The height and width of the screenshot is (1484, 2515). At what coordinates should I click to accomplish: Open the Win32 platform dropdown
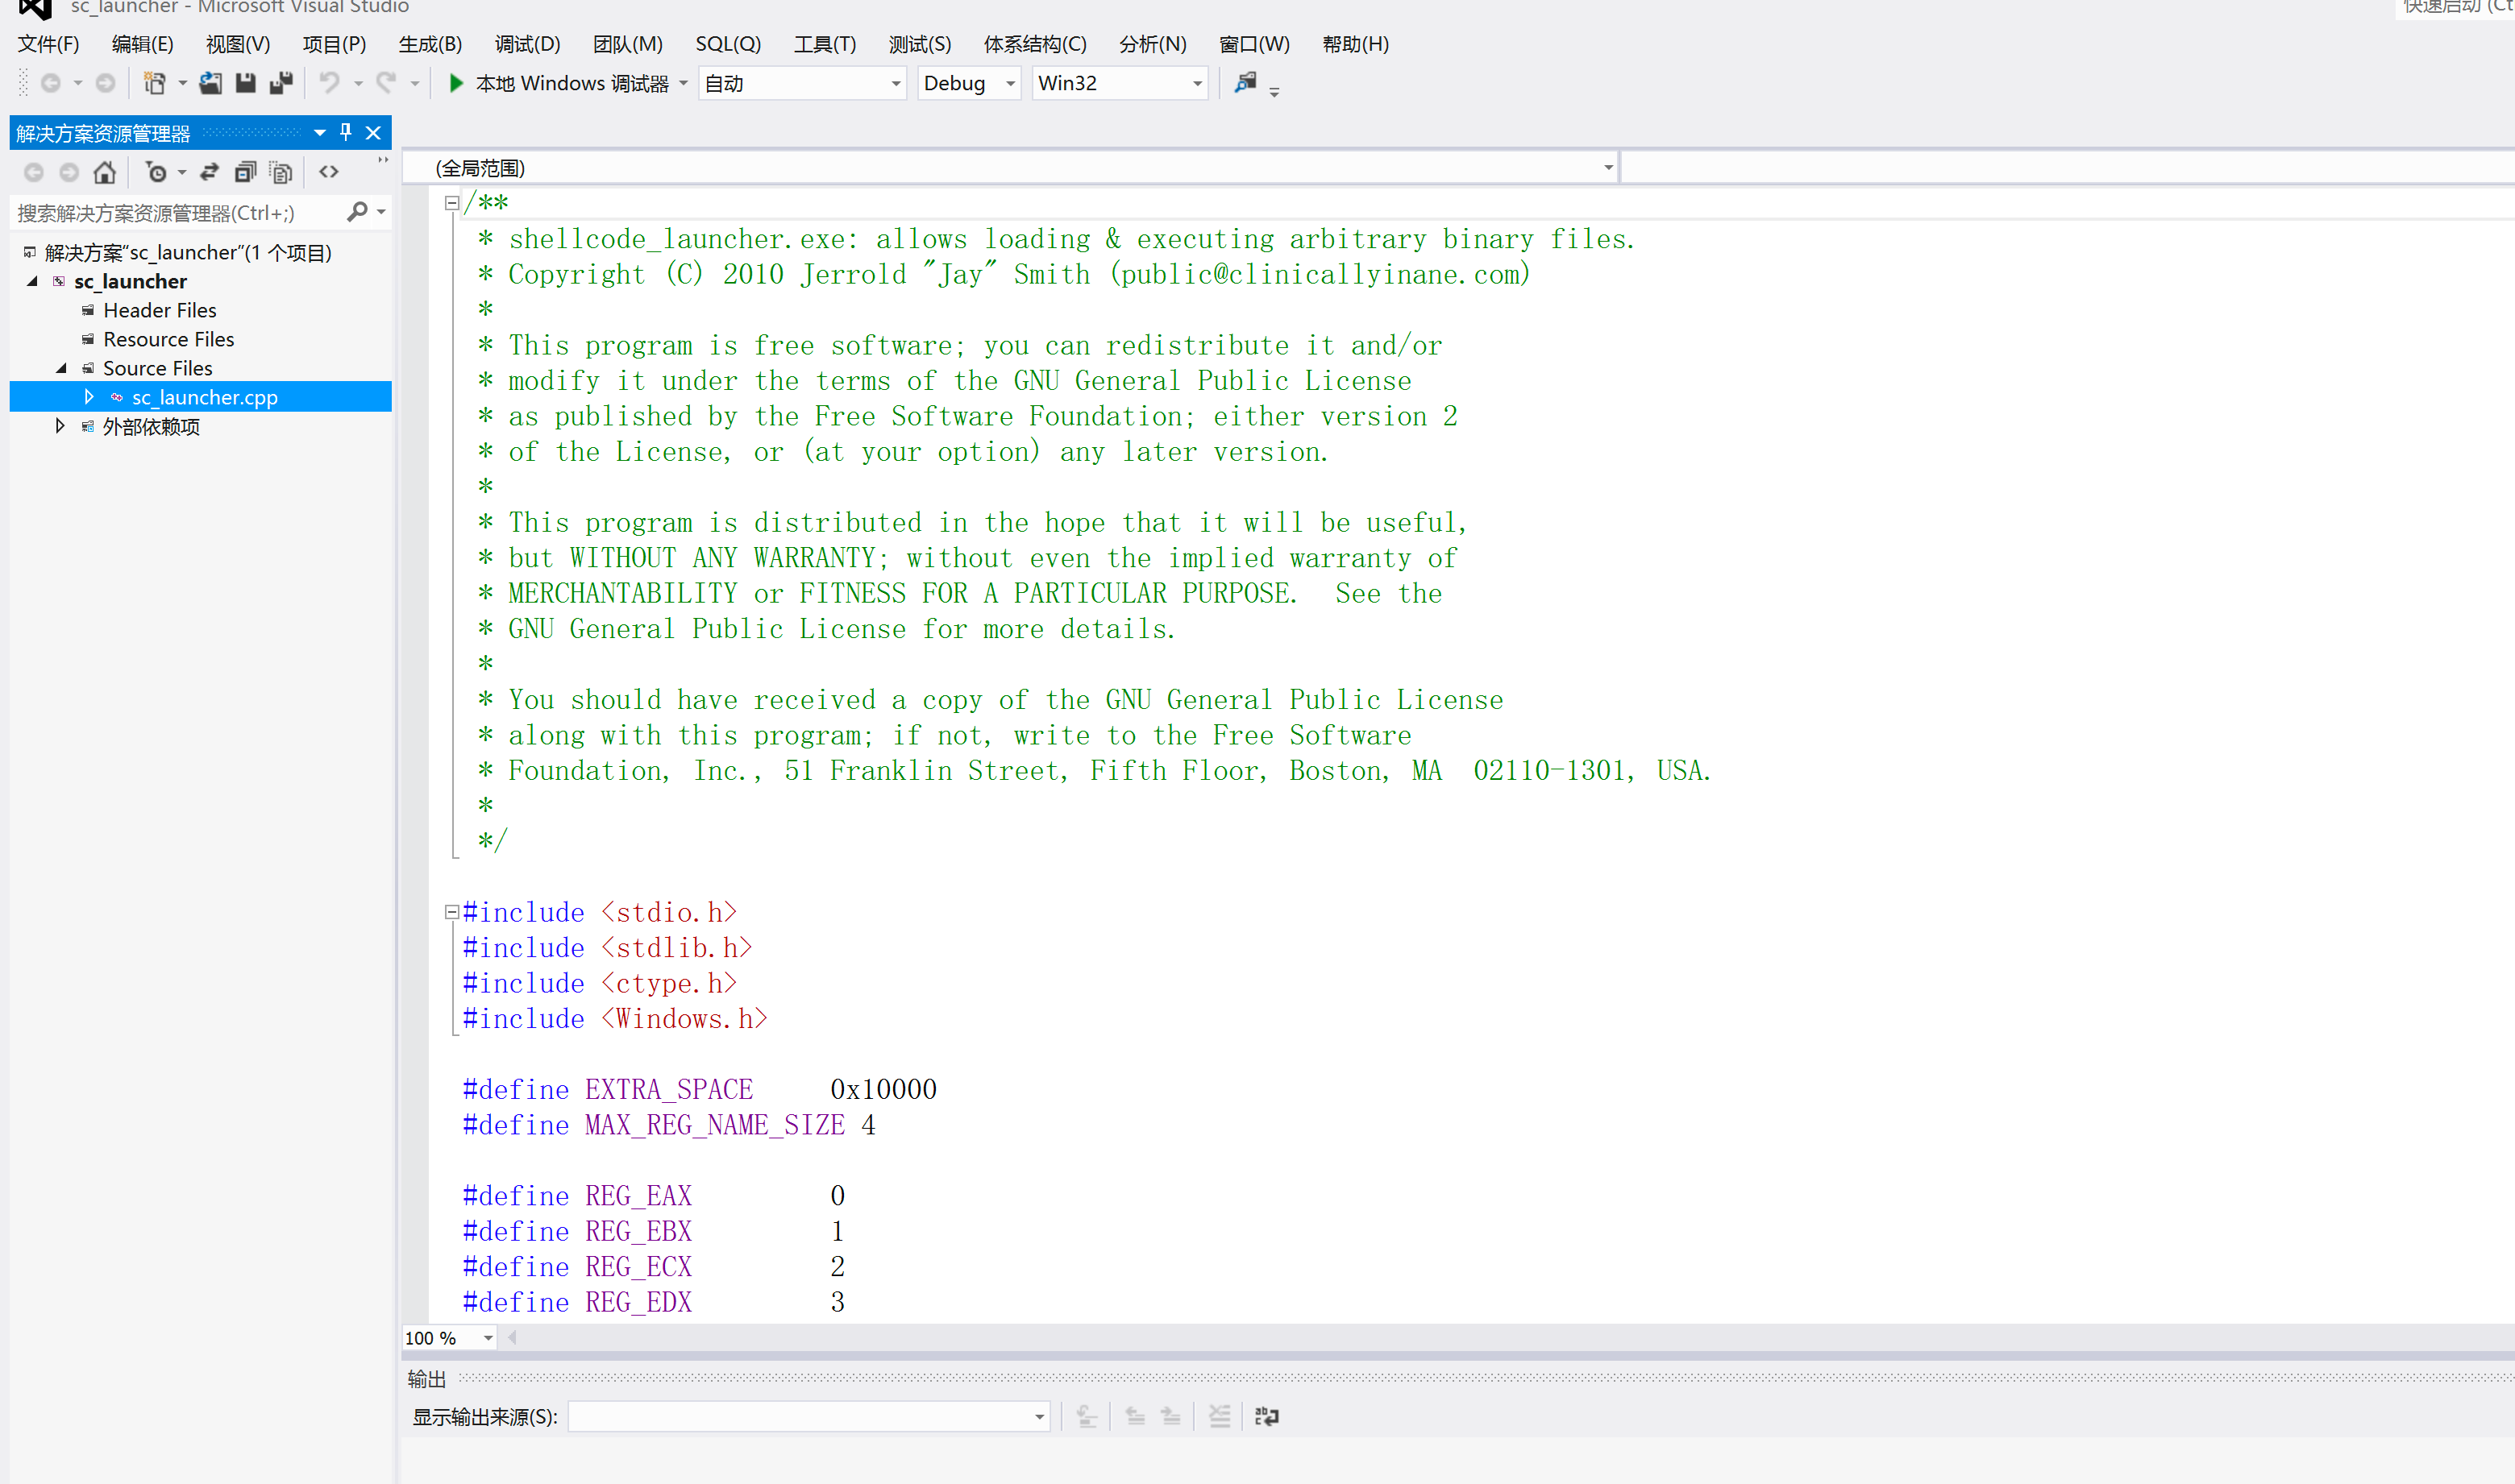tap(1198, 84)
